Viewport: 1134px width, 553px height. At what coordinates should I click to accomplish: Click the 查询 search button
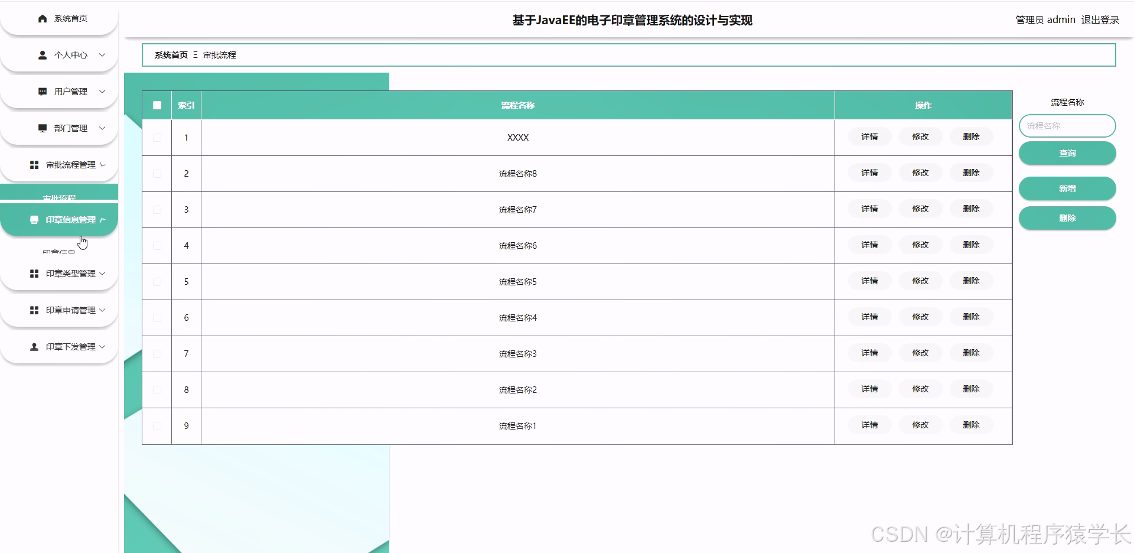click(x=1067, y=153)
